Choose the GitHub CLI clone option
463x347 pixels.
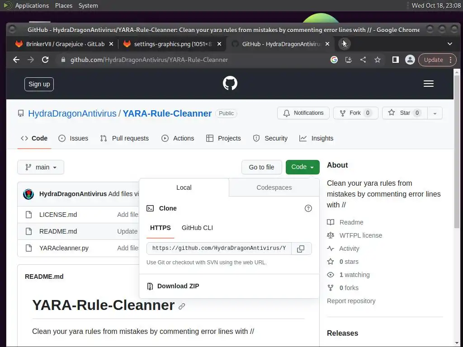pos(197,228)
